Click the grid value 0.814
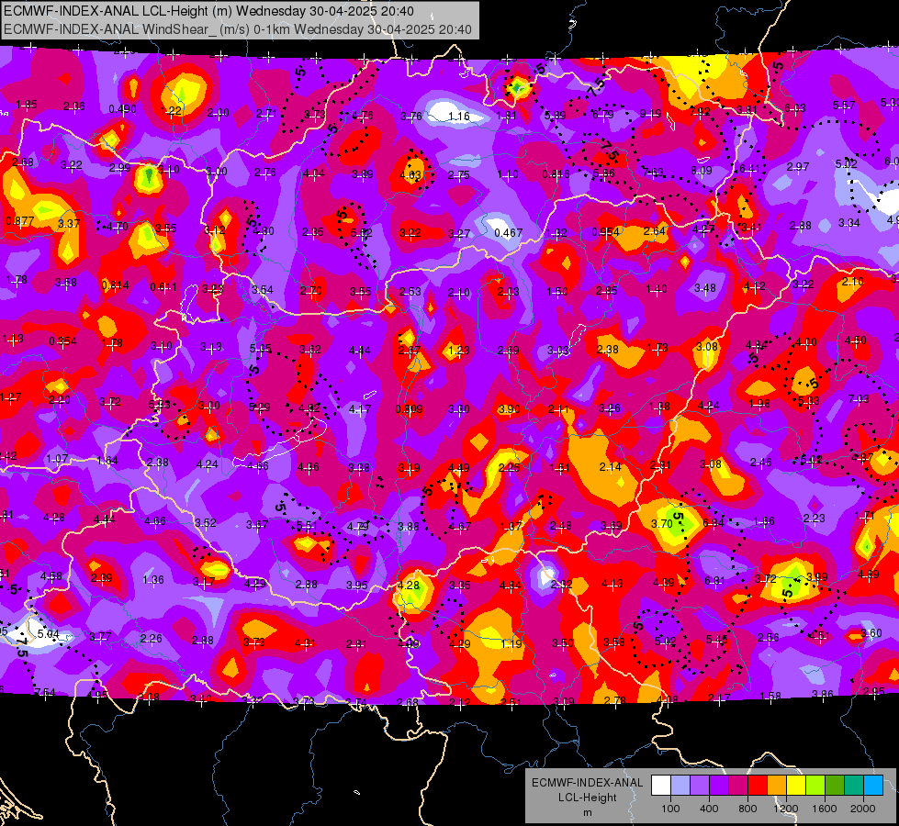The width and height of the screenshot is (899, 826). click(x=115, y=285)
